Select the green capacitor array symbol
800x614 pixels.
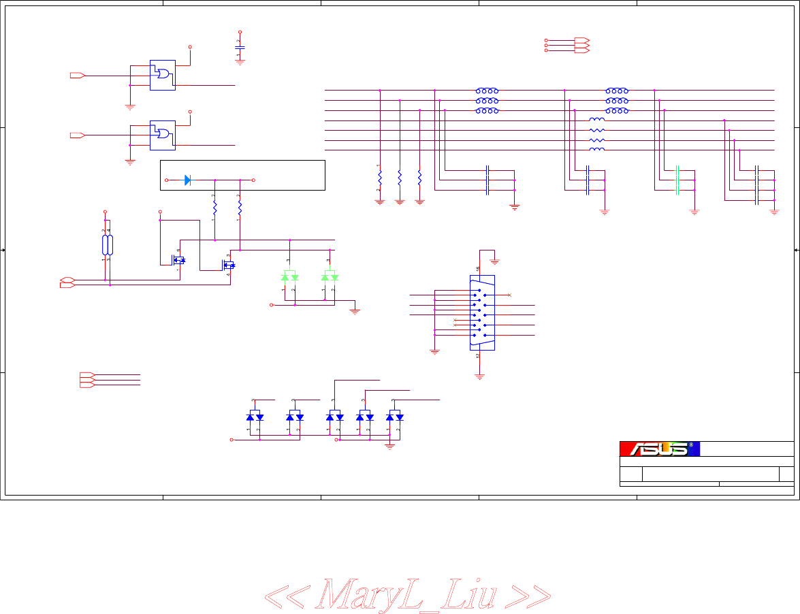pos(677,180)
